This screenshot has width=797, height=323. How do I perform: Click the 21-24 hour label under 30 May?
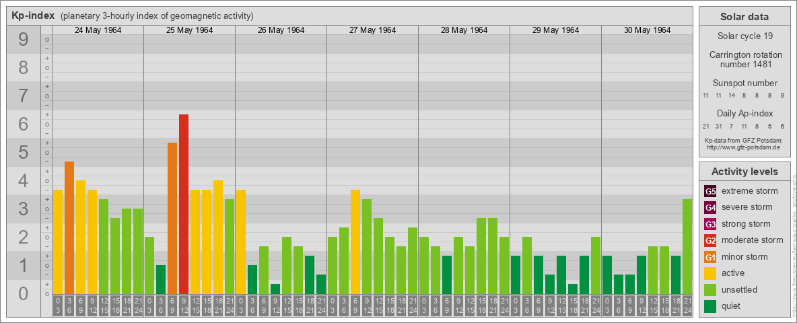687,306
